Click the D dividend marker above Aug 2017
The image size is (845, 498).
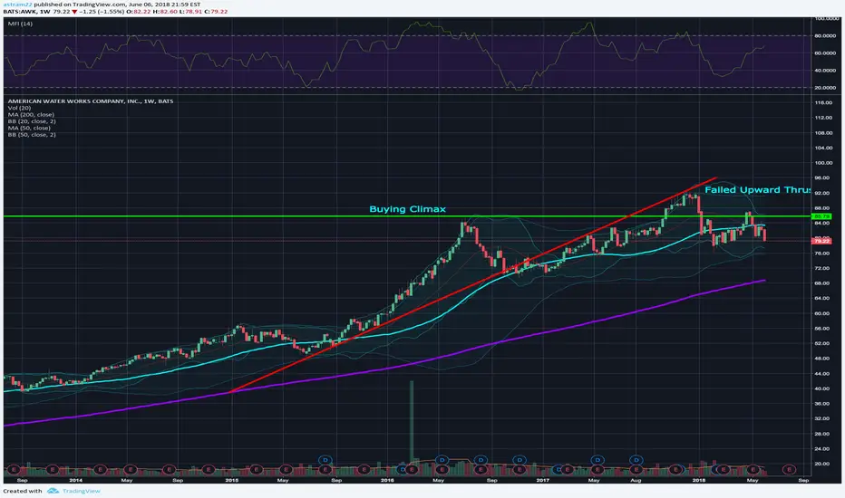click(x=636, y=460)
